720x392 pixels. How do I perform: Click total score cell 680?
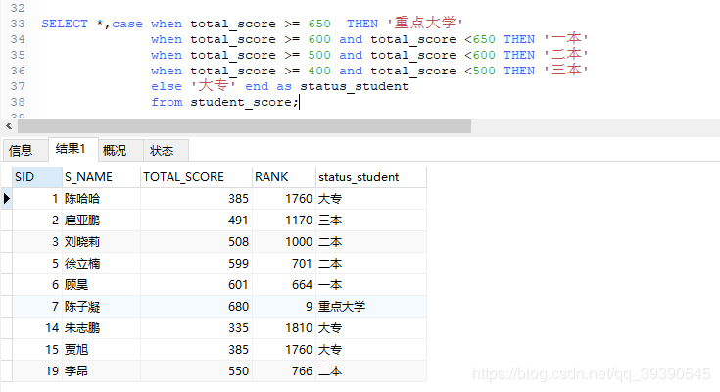(196, 307)
